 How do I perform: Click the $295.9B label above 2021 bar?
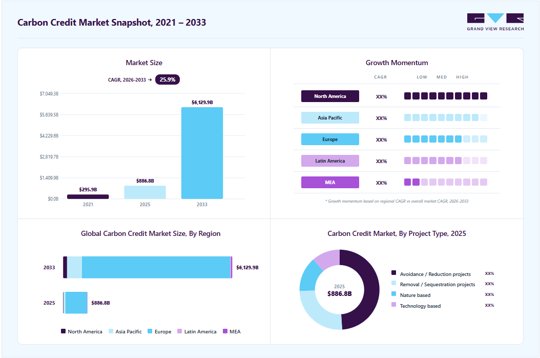tap(88, 190)
